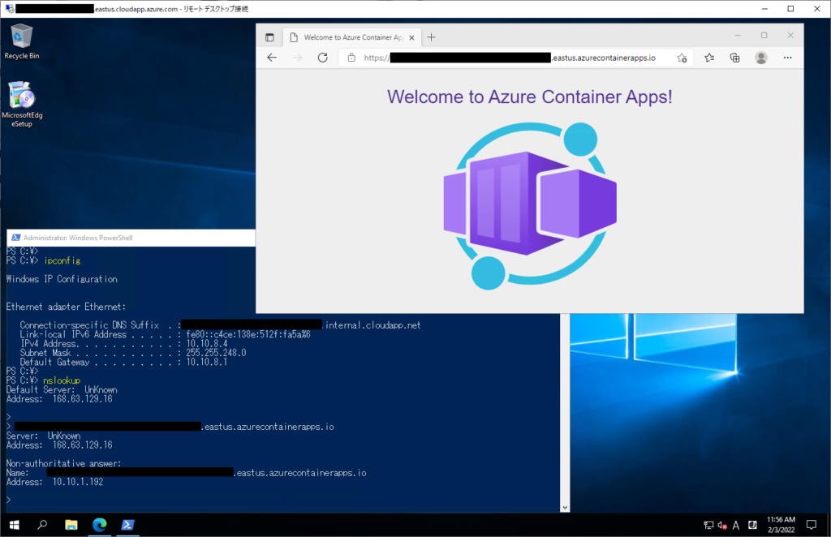Add this page to favorites with the star

pos(682,58)
